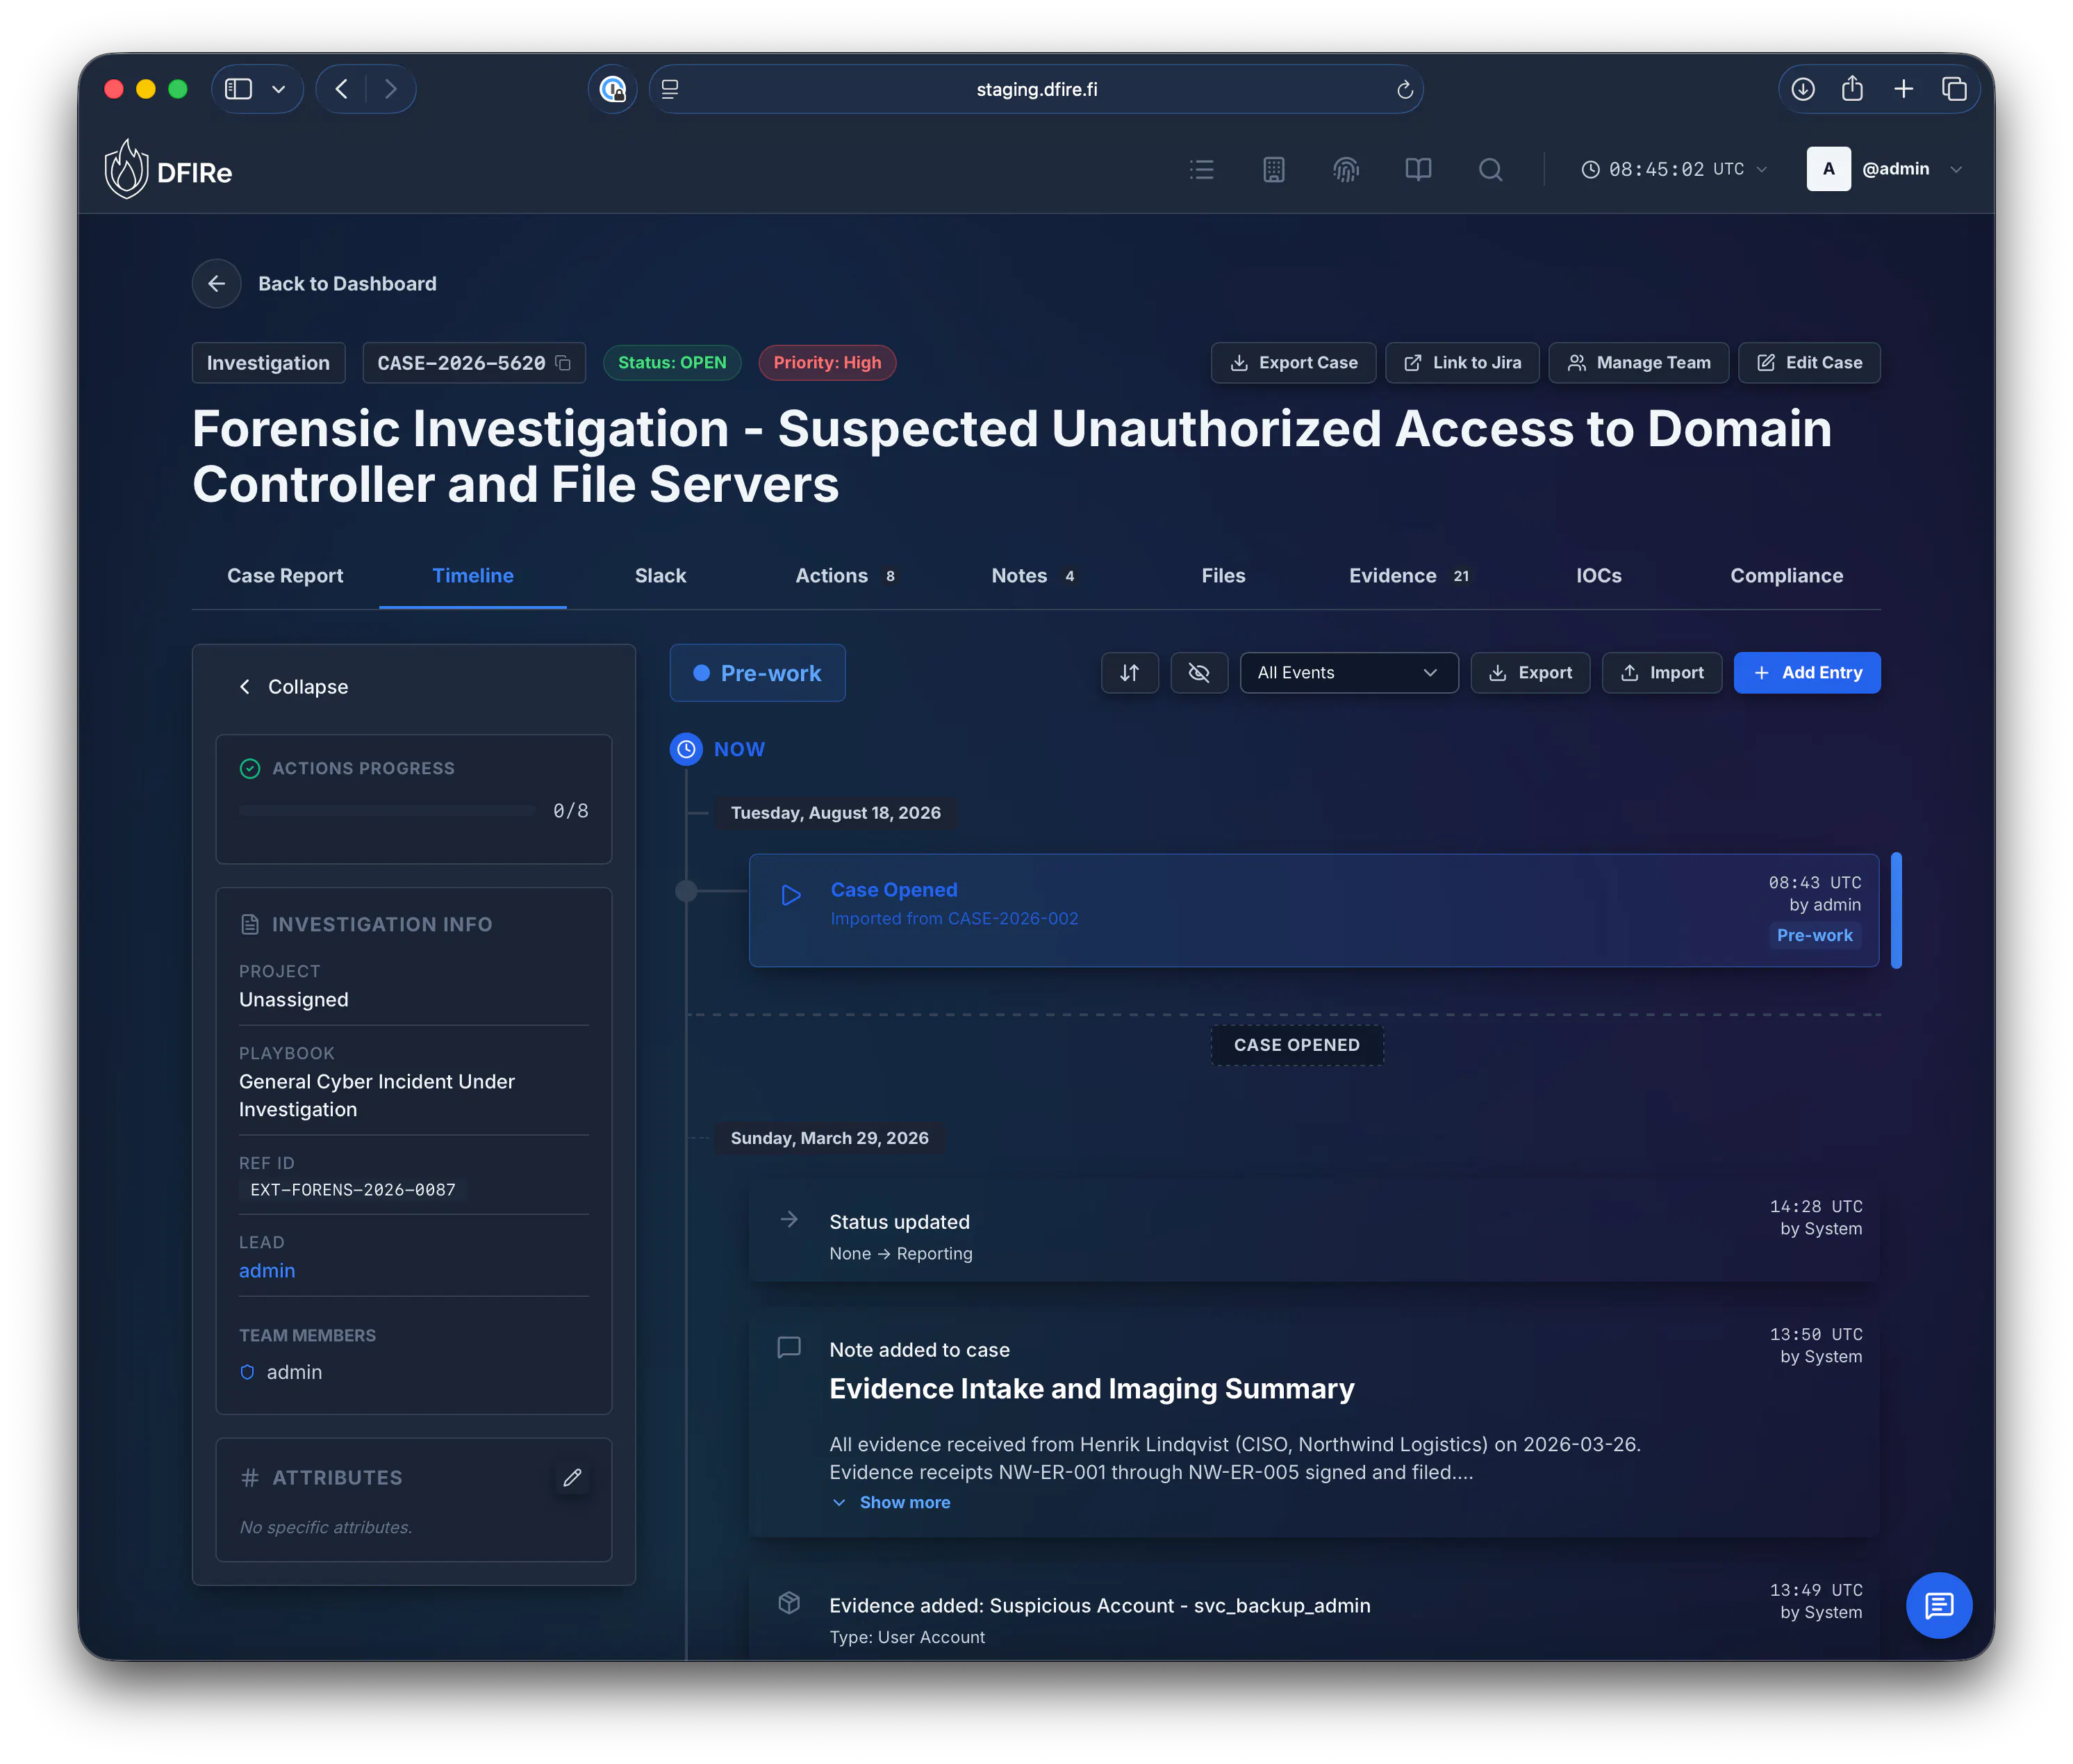Open Safari share icon

pyautogui.click(x=1852, y=89)
